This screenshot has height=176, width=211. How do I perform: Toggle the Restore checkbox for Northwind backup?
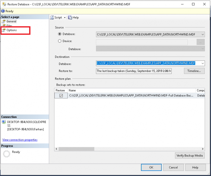(61, 96)
